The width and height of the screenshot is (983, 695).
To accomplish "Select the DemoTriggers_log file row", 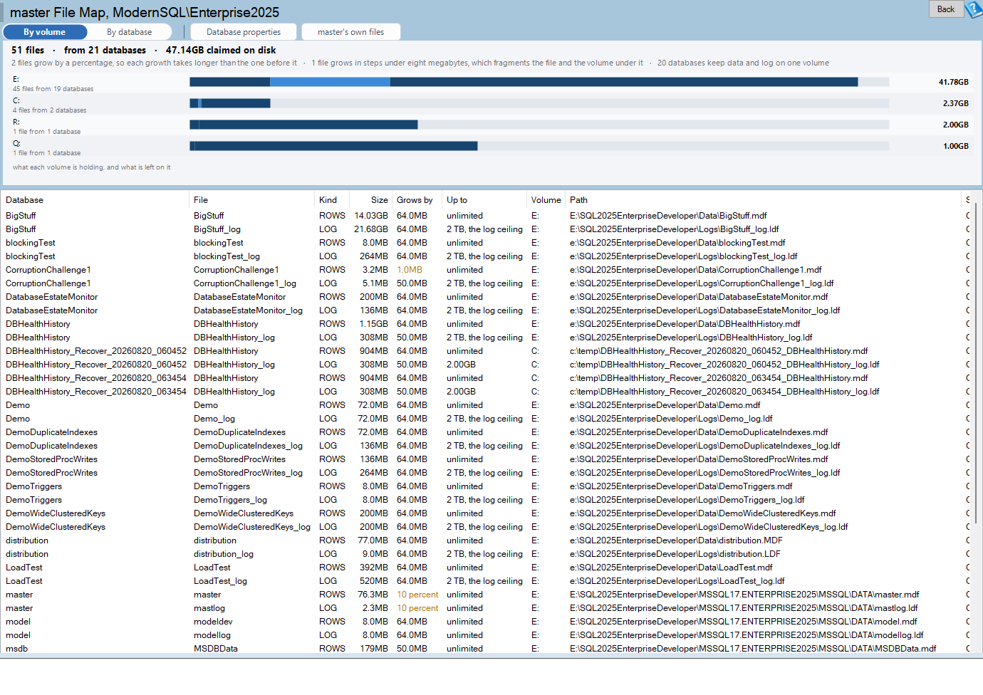I will pyautogui.click(x=484, y=500).
